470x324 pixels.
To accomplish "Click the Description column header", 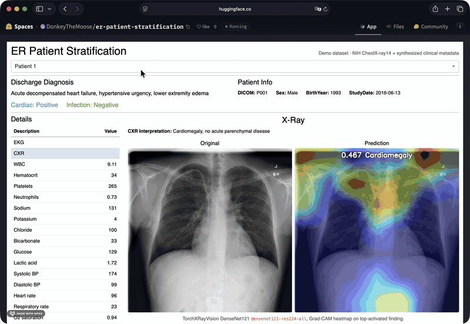I will coord(26,131).
